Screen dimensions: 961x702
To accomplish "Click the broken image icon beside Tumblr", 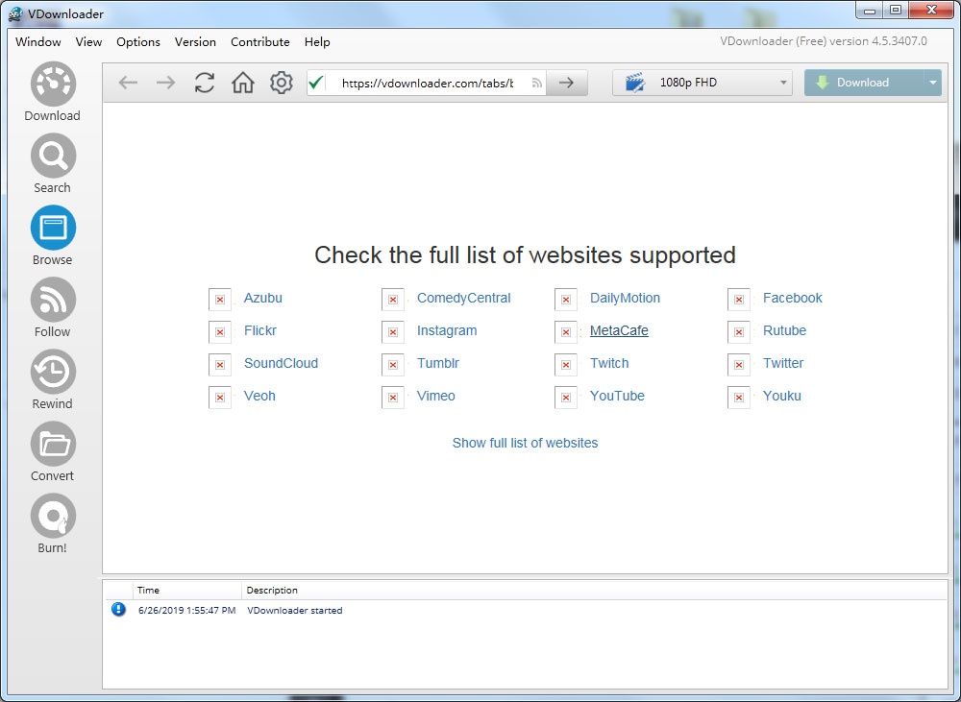I will (393, 365).
